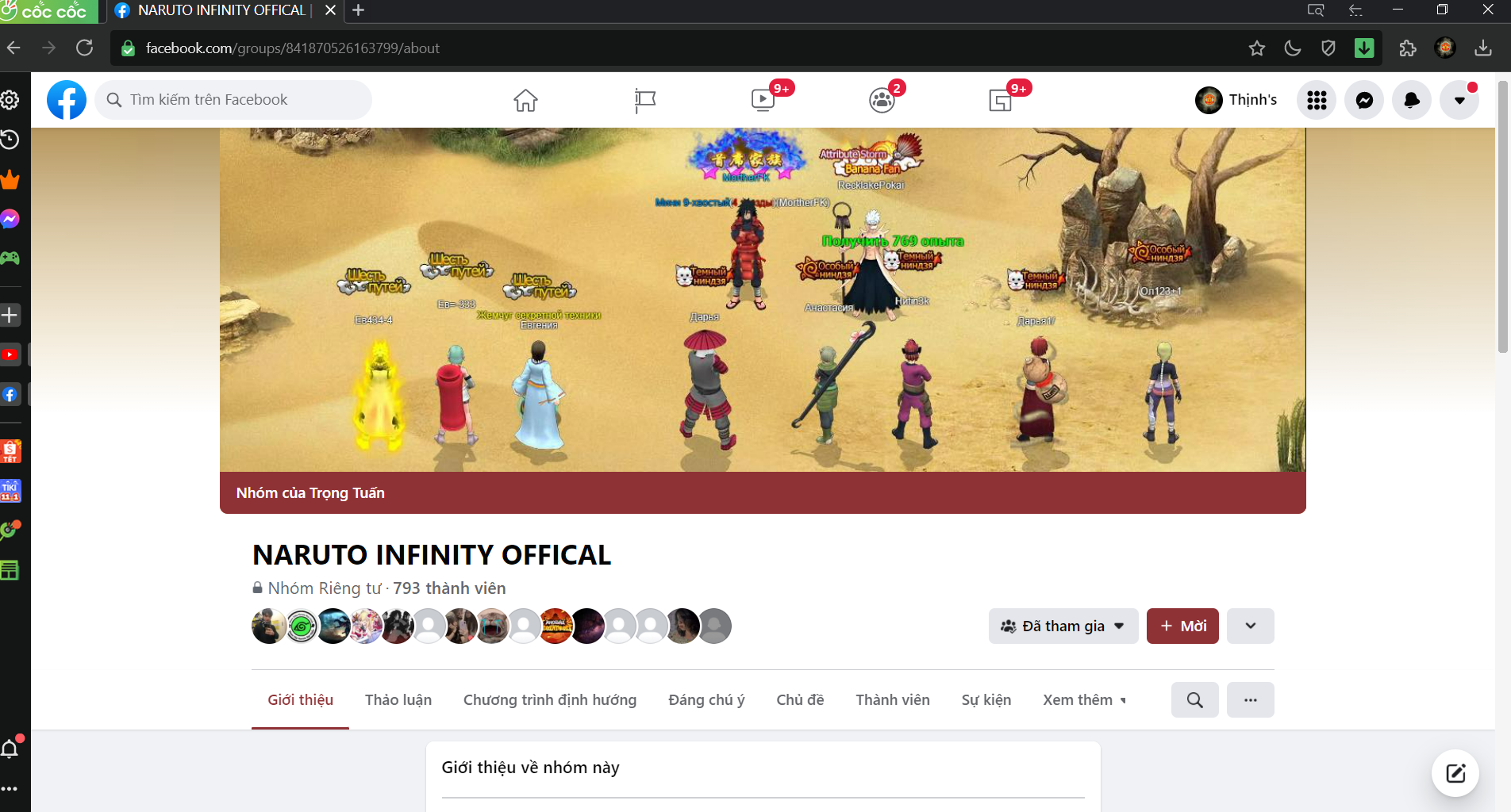The height and width of the screenshot is (812, 1511).
Task: Click the first member avatar
Action: click(x=269, y=626)
